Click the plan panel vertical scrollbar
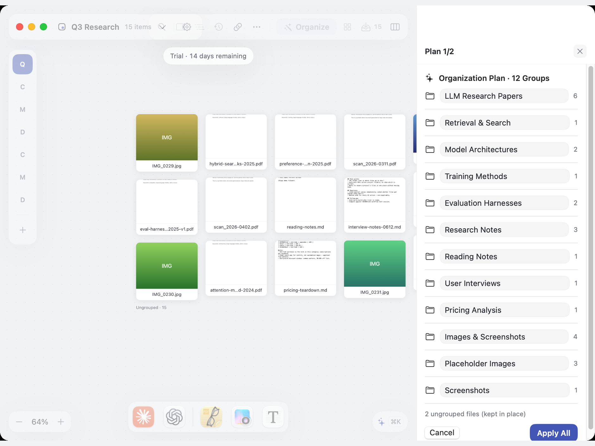The width and height of the screenshot is (595, 446). coord(590,247)
